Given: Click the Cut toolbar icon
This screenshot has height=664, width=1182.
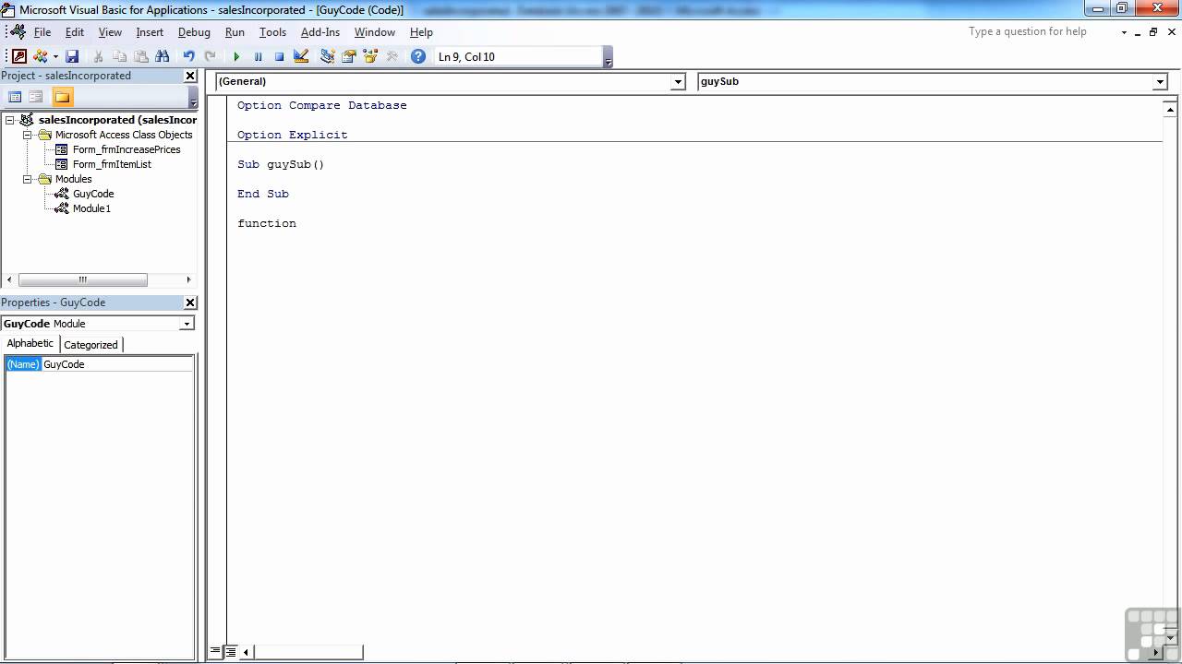Looking at the screenshot, I should tap(99, 56).
